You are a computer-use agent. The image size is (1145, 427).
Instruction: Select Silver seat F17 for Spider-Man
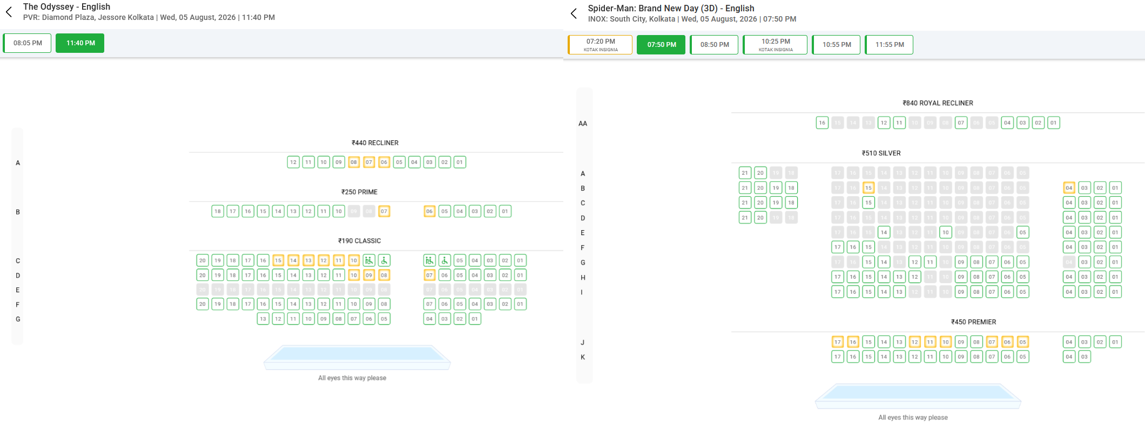[x=838, y=247]
